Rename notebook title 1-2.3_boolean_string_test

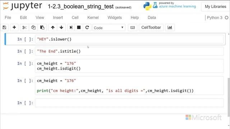(x=80, y=6)
